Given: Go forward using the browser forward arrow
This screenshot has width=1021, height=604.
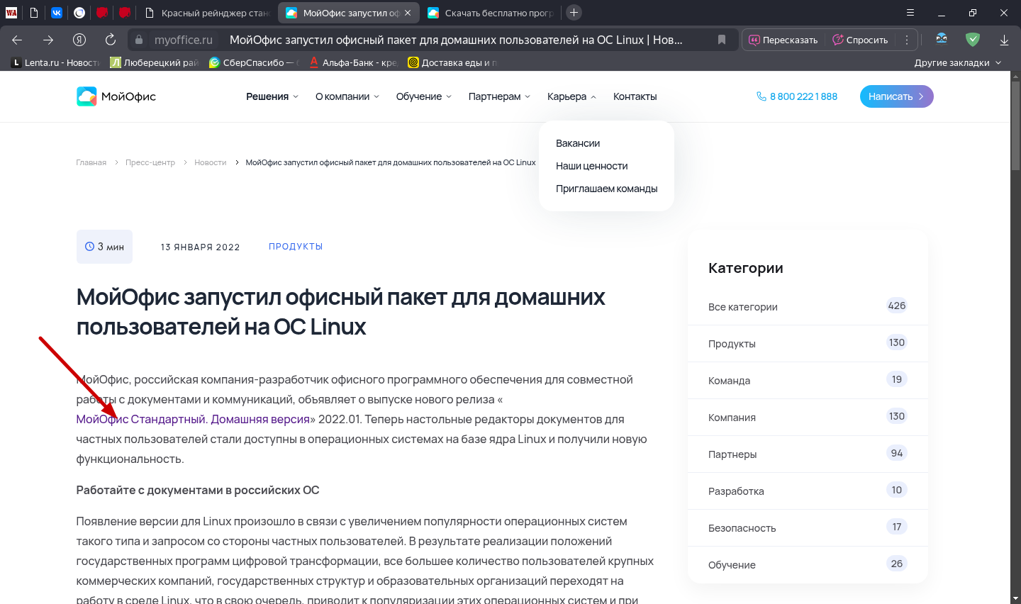Looking at the screenshot, I should pos(48,40).
